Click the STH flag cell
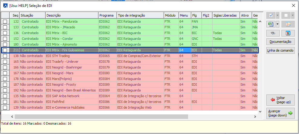This screenshot has height=134, width=299. coord(197,56)
